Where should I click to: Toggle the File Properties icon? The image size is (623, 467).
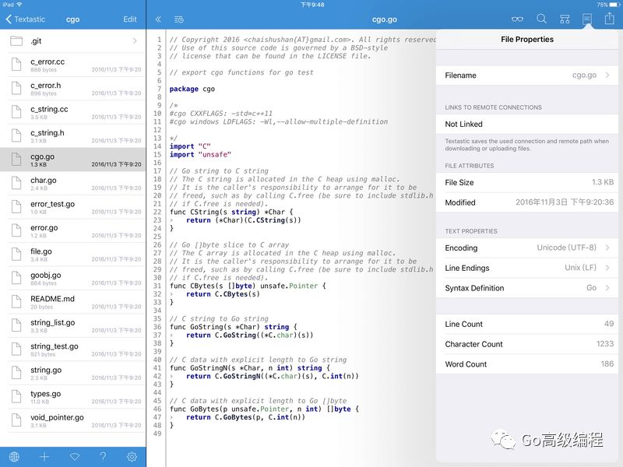pyautogui.click(x=587, y=19)
